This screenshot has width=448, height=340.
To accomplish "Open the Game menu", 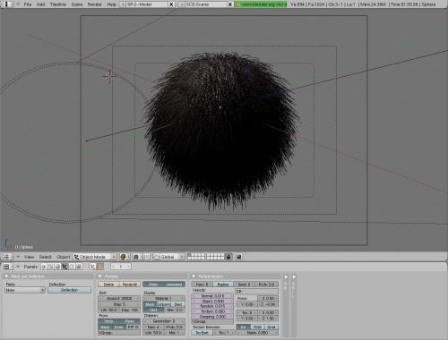I will tap(77, 4).
